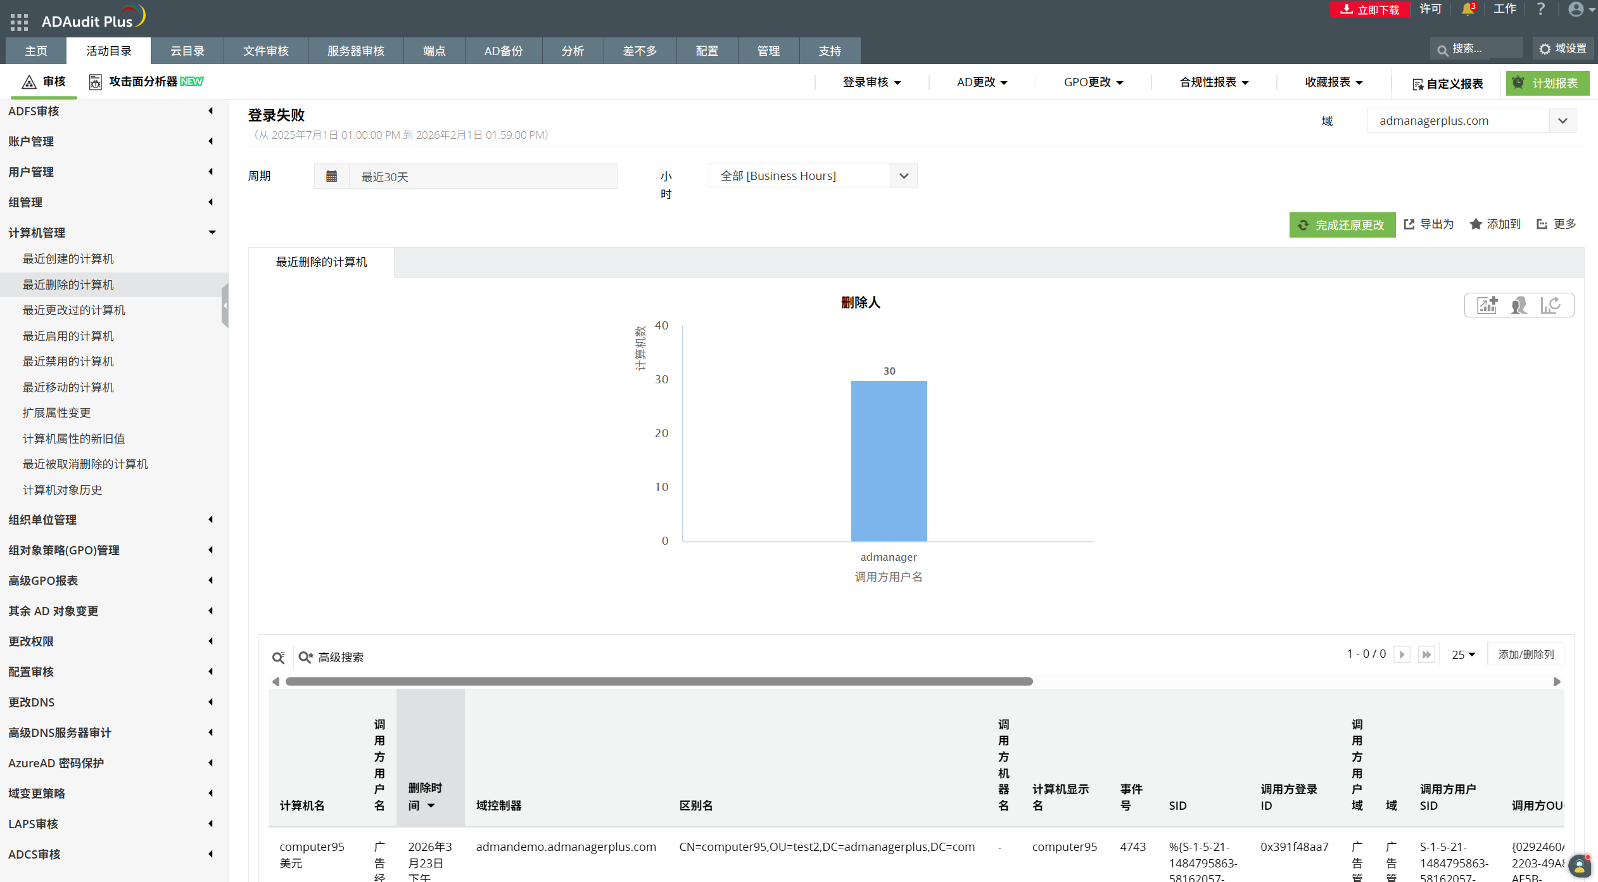The width and height of the screenshot is (1598, 882).
Task: Click the user profile avatar icon
Action: coord(1576,10)
